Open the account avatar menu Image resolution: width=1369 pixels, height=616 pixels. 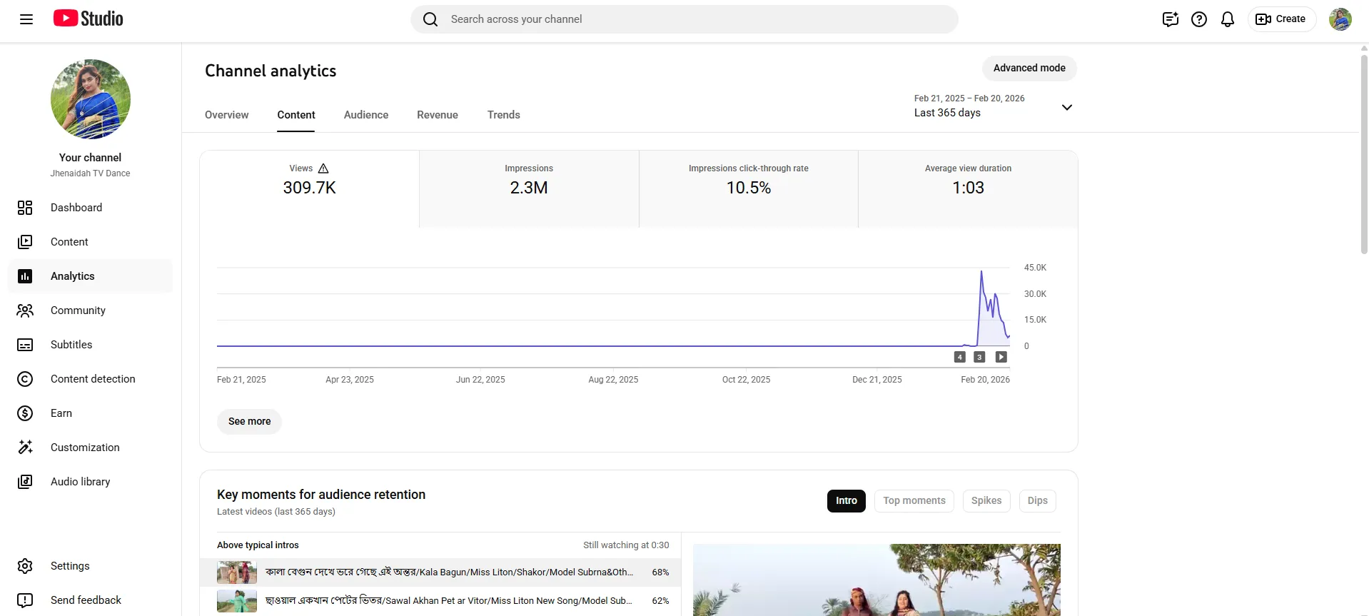[x=1340, y=19]
